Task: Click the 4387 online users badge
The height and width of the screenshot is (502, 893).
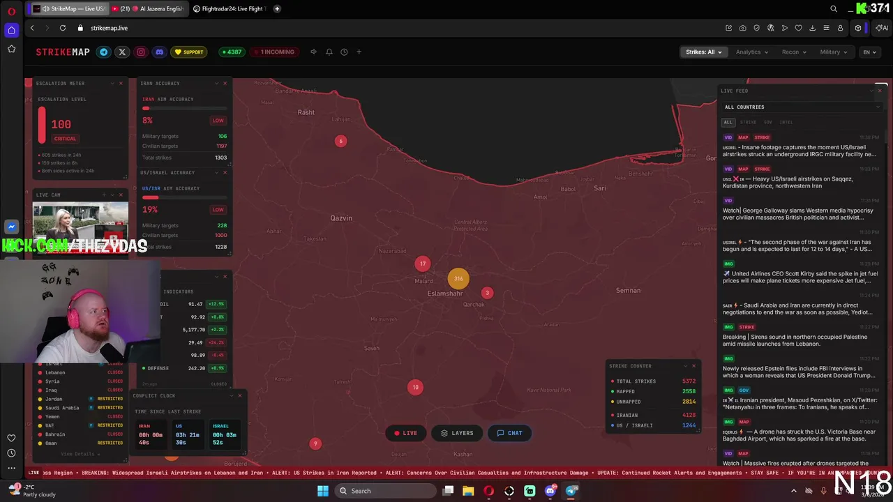Action: [231, 52]
